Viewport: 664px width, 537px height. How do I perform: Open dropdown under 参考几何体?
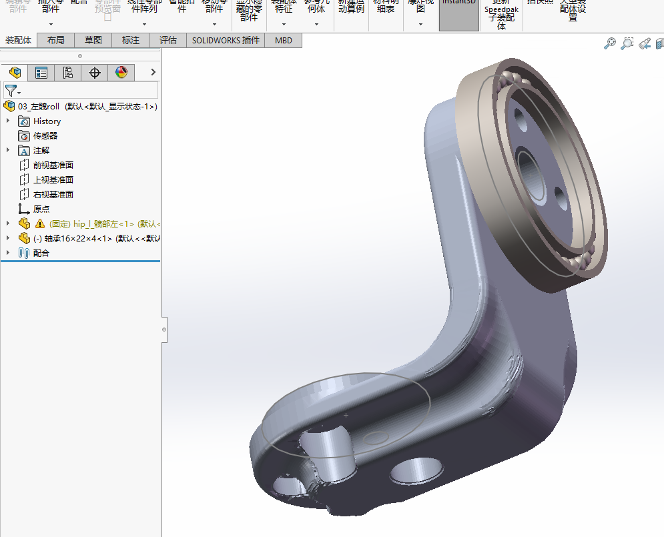coord(316,25)
